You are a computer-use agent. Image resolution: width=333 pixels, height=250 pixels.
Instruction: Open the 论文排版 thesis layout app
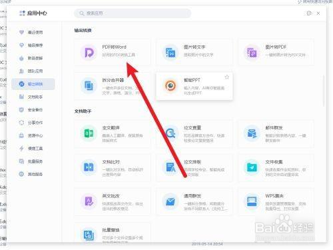point(194,167)
